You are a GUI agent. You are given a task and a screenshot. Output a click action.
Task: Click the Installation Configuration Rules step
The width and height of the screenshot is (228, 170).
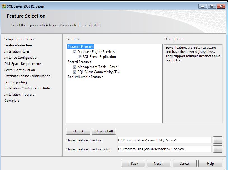tap(28, 88)
